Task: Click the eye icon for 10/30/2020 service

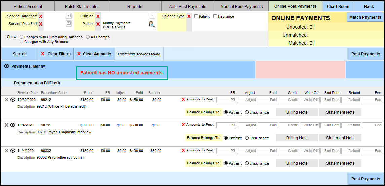Action: 13,100
